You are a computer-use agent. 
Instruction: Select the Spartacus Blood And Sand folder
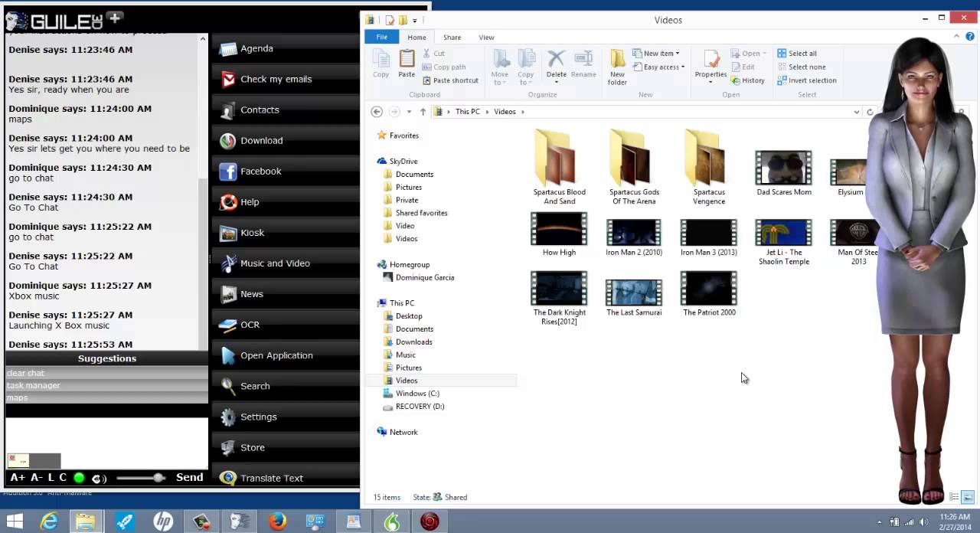click(x=560, y=167)
